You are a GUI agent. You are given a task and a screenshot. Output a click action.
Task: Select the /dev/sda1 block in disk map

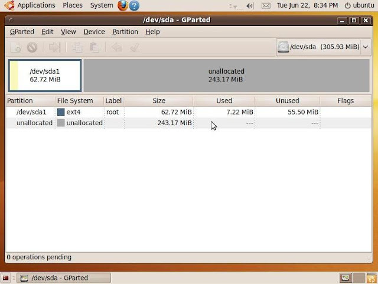(45, 76)
